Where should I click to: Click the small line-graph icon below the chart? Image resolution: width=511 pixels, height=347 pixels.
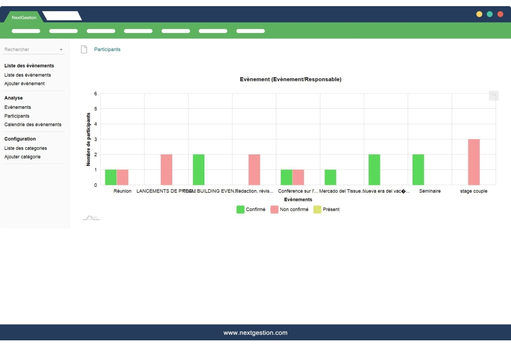click(91, 218)
